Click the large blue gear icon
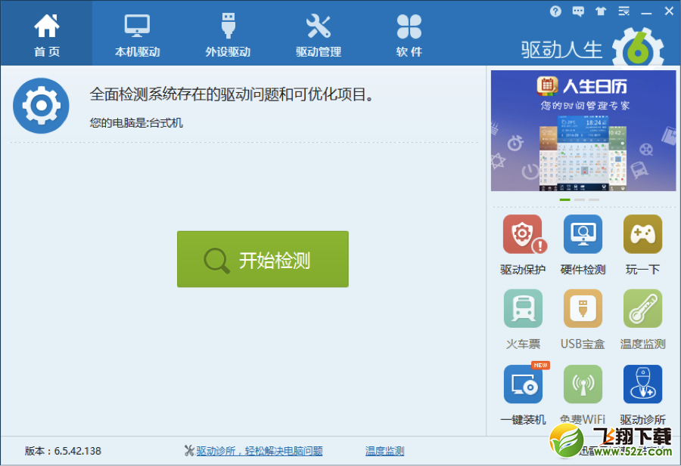Screen dimensions: 681x466 (41, 105)
